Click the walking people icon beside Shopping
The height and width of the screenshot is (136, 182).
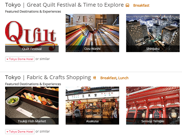tap(95, 78)
